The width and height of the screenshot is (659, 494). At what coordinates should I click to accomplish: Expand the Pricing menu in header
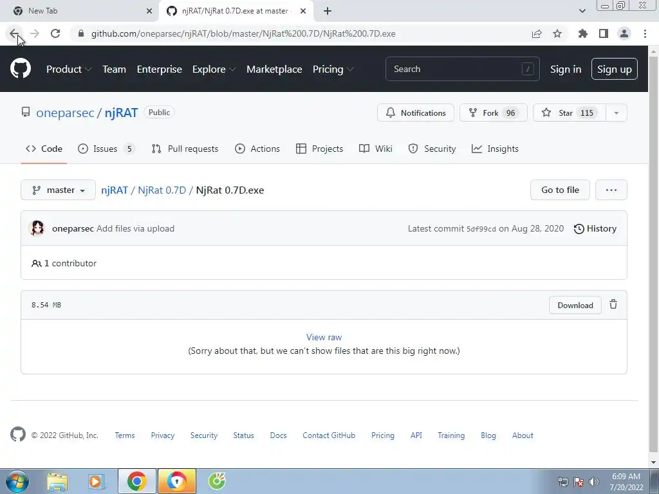click(x=333, y=69)
